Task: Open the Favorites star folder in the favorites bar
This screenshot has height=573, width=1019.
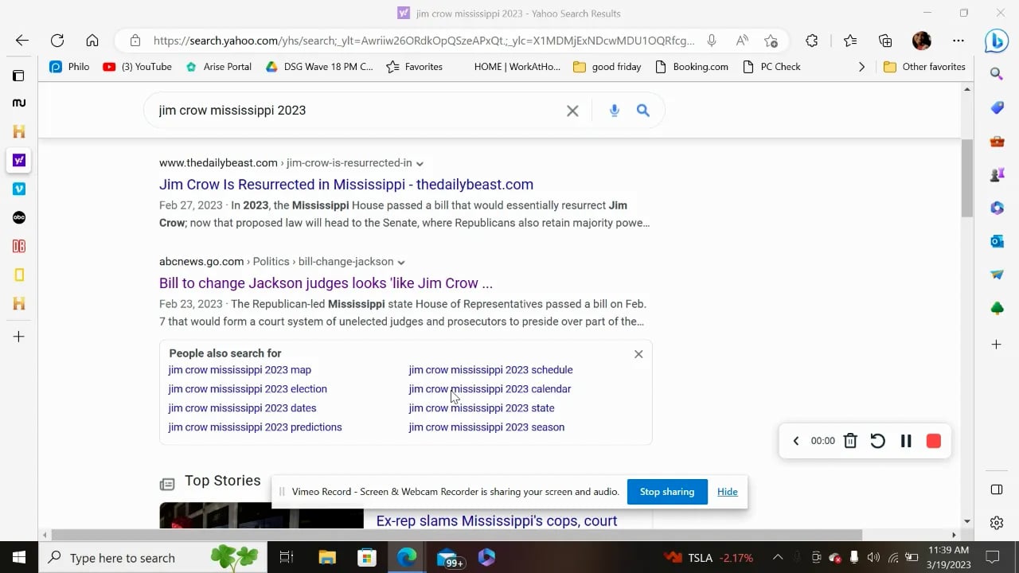Action: tap(414, 67)
